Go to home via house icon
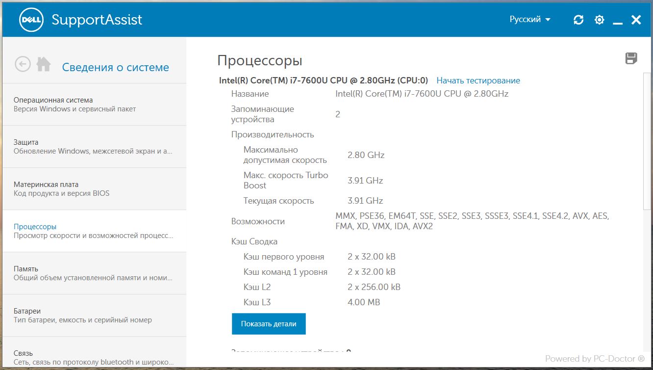Screen dimensions: 653x370 44,64
